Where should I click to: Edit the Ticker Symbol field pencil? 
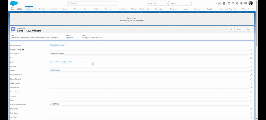click(251, 83)
